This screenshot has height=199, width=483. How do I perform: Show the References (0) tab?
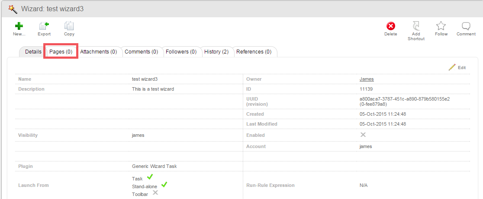tap(254, 52)
